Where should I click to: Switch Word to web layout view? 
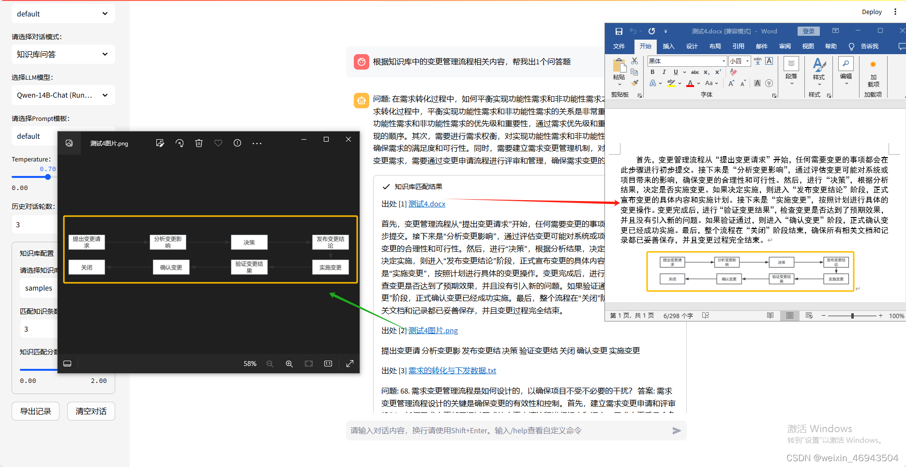coord(809,316)
